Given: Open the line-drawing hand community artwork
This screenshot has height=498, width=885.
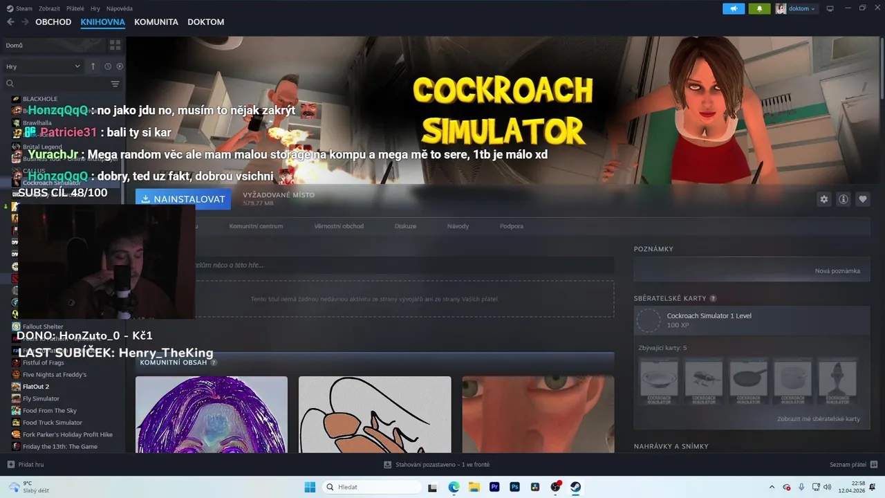Looking at the screenshot, I should [x=375, y=414].
